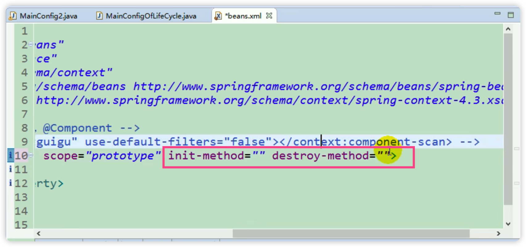Click the info marker on line 11
Screen dimensions: 526x247
[10, 169]
